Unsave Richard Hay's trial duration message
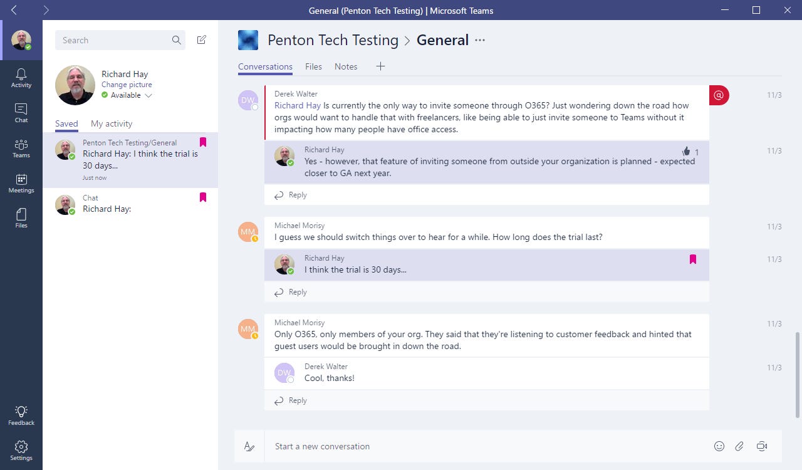 click(x=692, y=259)
